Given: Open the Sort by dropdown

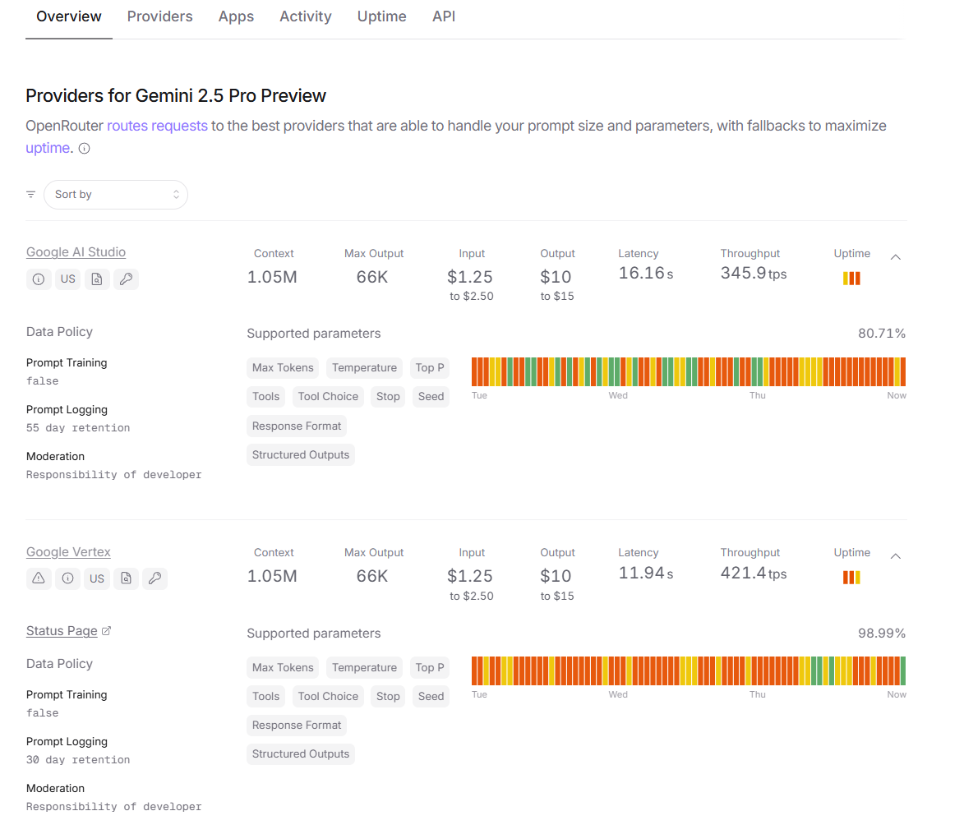Looking at the screenshot, I should coord(116,195).
